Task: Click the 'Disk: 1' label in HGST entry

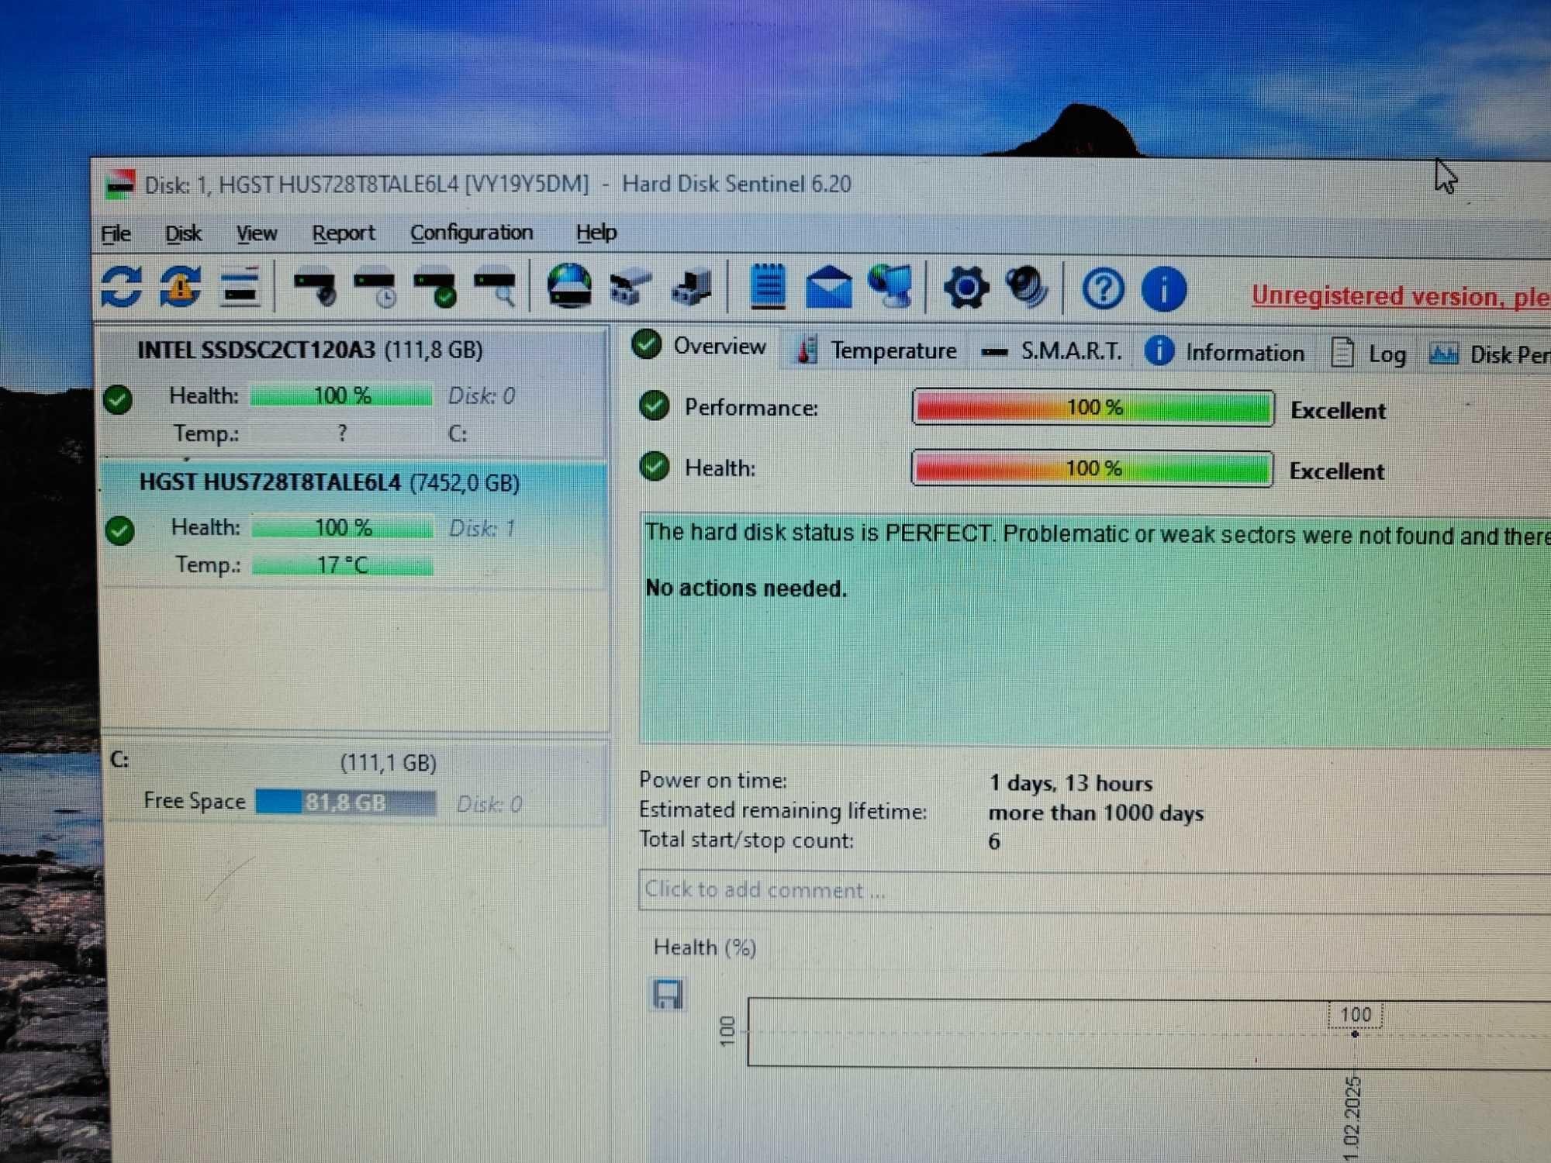Action: pyautogui.click(x=482, y=529)
